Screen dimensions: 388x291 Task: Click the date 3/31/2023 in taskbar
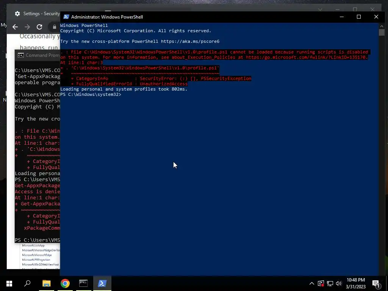(x=355, y=287)
